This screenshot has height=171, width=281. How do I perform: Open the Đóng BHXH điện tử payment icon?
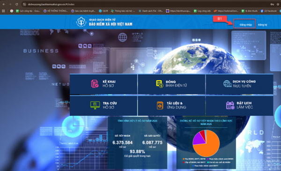160,84
